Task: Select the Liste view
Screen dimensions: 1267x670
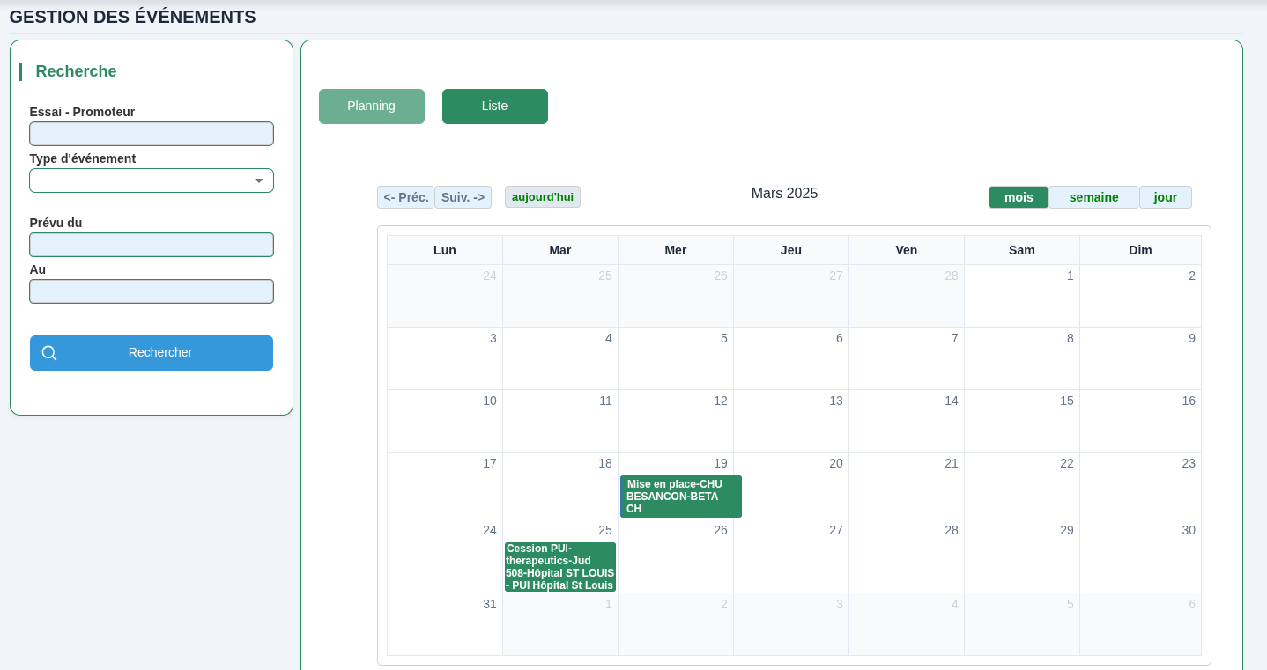Action: [x=494, y=106]
